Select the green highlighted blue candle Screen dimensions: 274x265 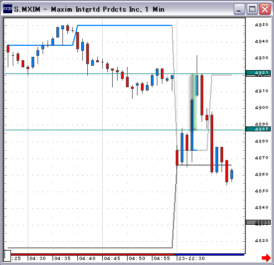click(192, 125)
